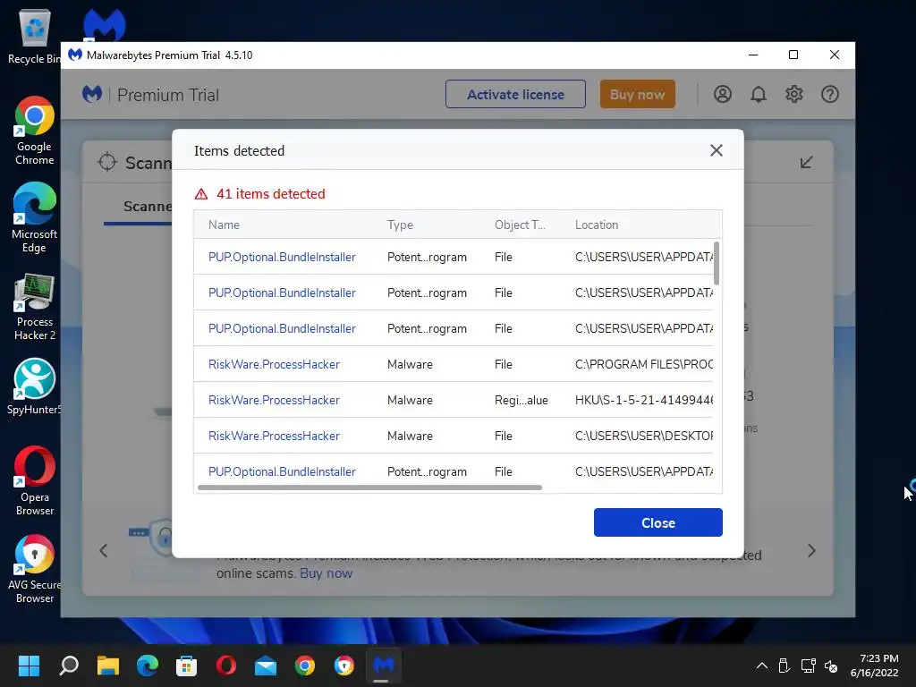Open Microsoft Edge desktop shortcut
Viewport: 916px width, 687px height.
pyautogui.click(x=35, y=218)
